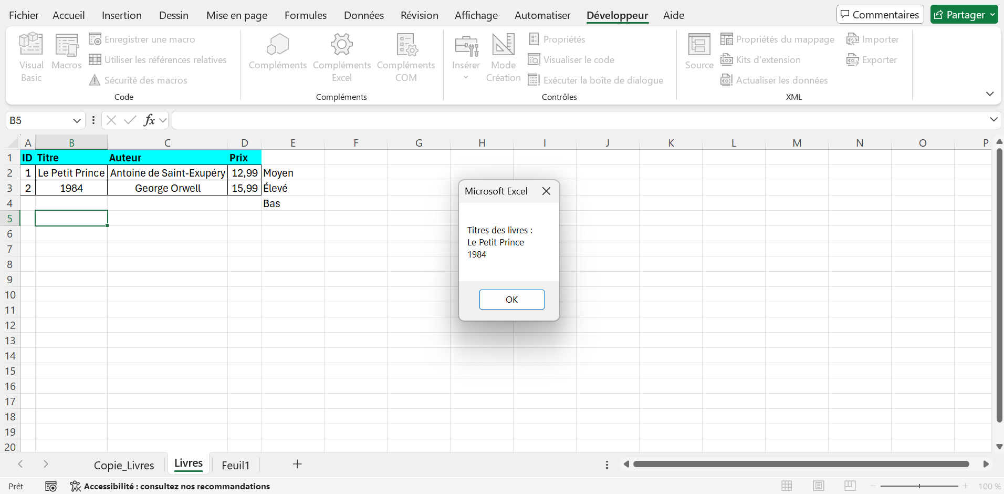The width and height of the screenshot is (1004, 494).
Task: Click zoom out minus button
Action: pos(873,486)
